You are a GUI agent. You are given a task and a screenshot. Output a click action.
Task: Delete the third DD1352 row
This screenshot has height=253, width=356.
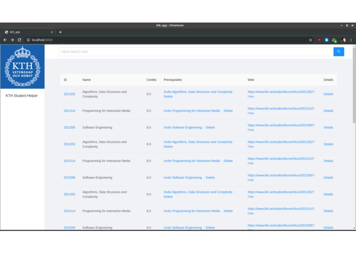(168, 197)
